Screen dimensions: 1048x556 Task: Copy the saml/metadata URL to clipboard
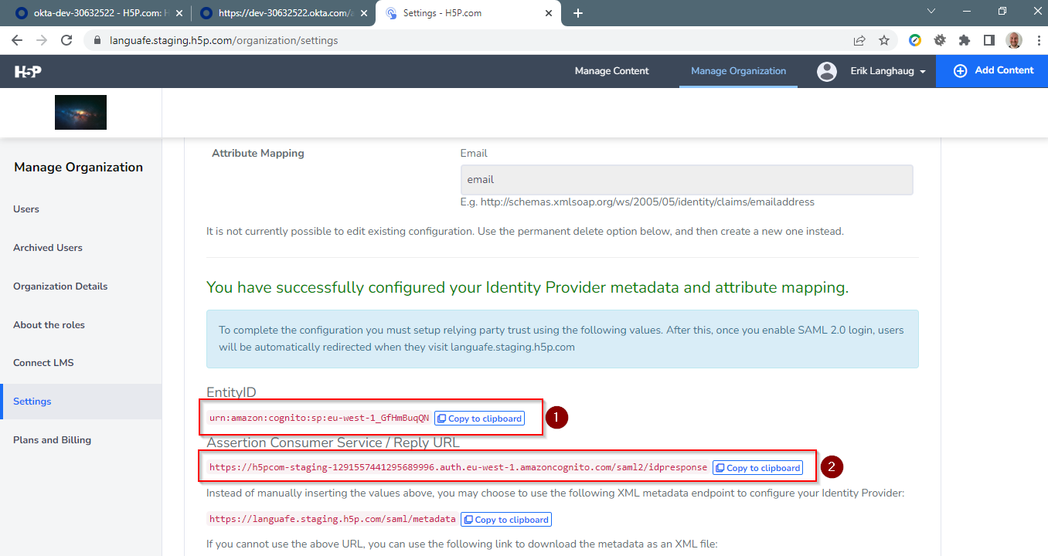click(x=506, y=520)
